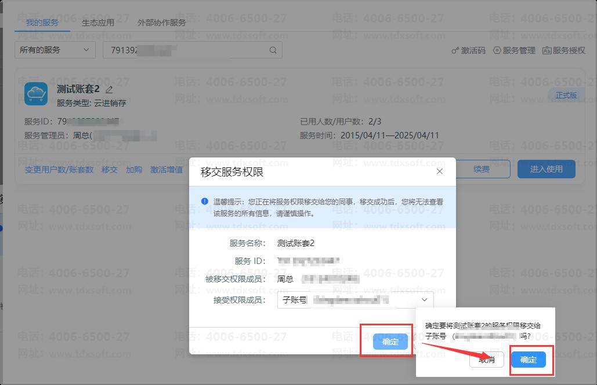Click the cloud service logo icon
This screenshot has height=385, width=597.
point(36,93)
